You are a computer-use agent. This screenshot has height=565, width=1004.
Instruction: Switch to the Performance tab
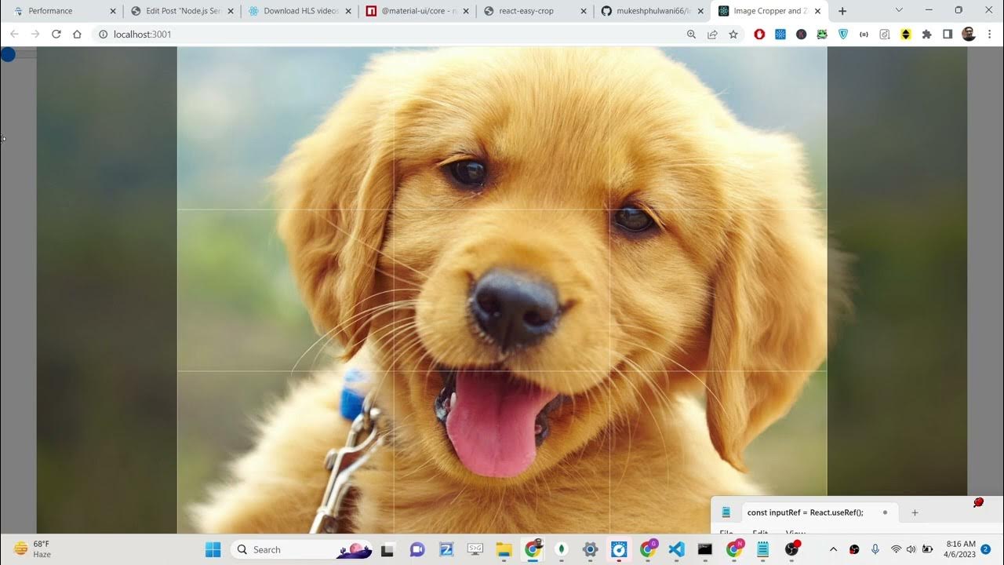50,11
